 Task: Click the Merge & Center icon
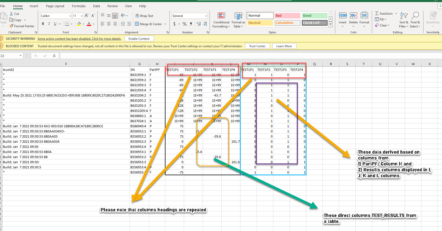[x=137, y=24]
